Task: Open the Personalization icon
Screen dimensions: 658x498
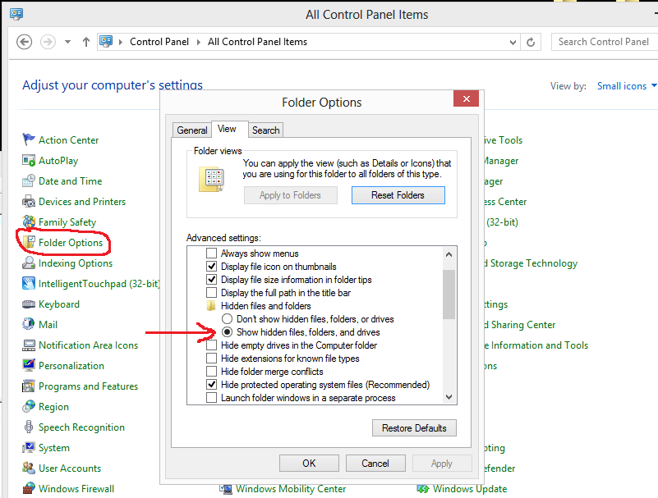Action: click(x=30, y=366)
